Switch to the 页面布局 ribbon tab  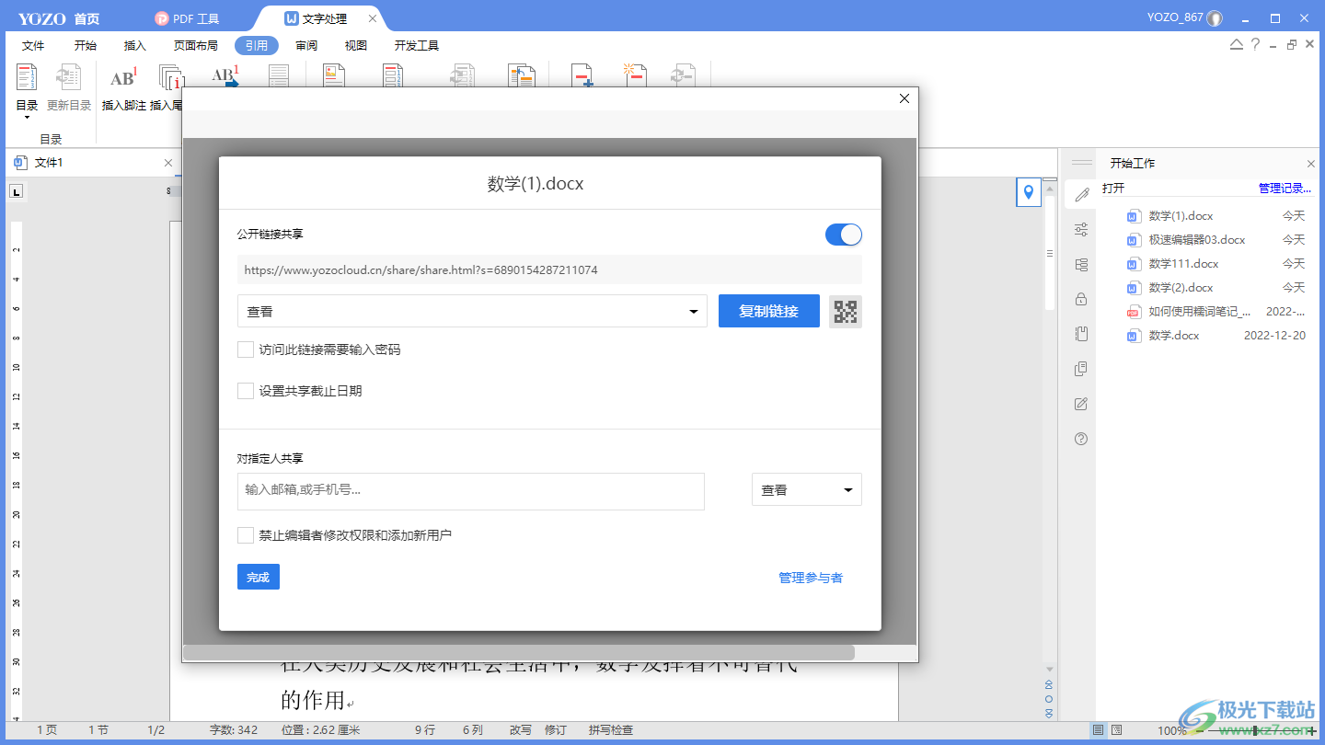pyautogui.click(x=196, y=45)
